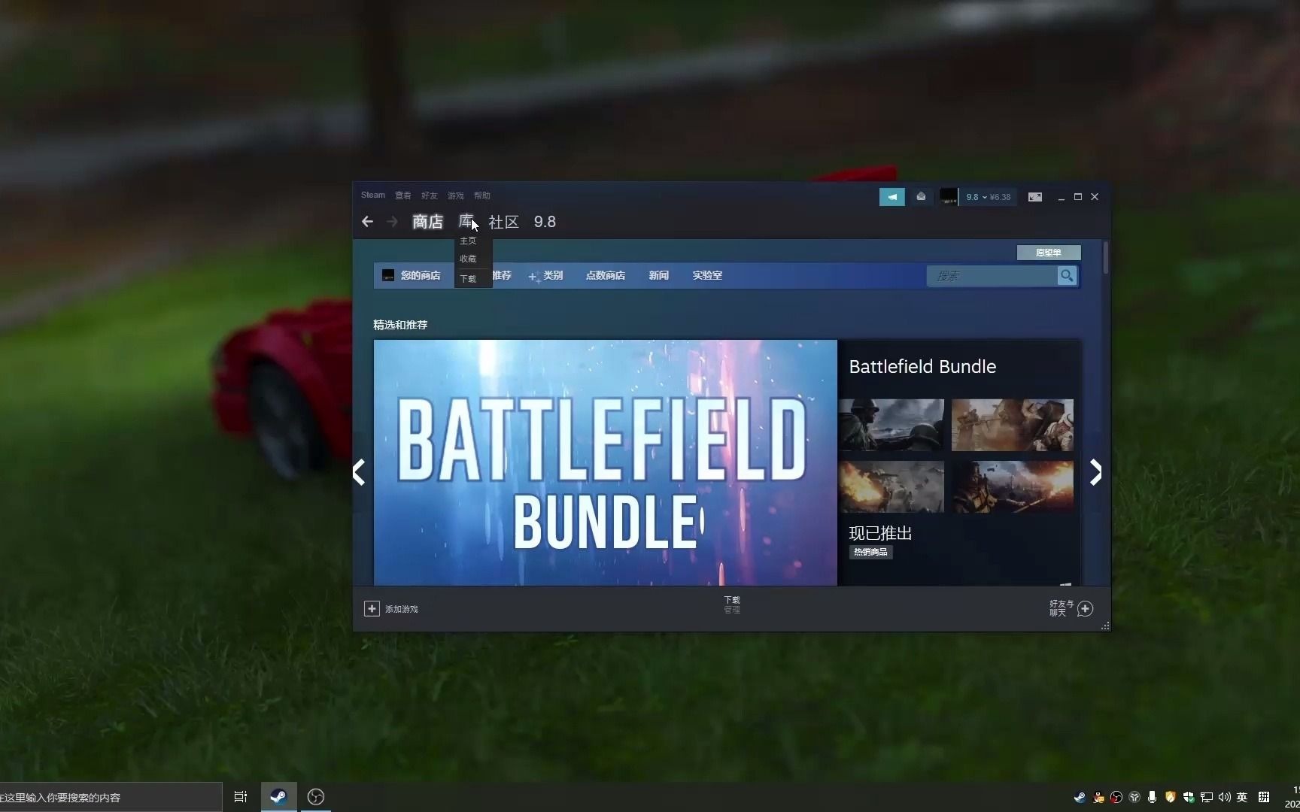Click OBS Studio icon in taskbar

click(x=316, y=797)
